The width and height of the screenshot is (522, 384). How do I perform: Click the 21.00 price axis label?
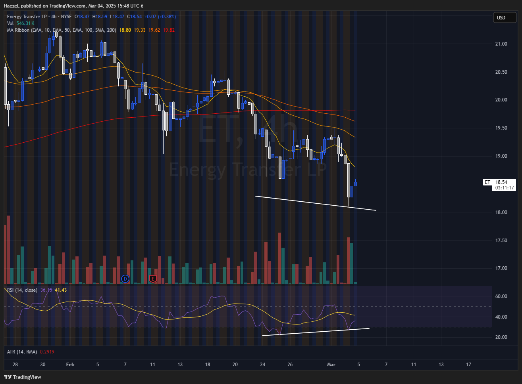click(x=501, y=44)
